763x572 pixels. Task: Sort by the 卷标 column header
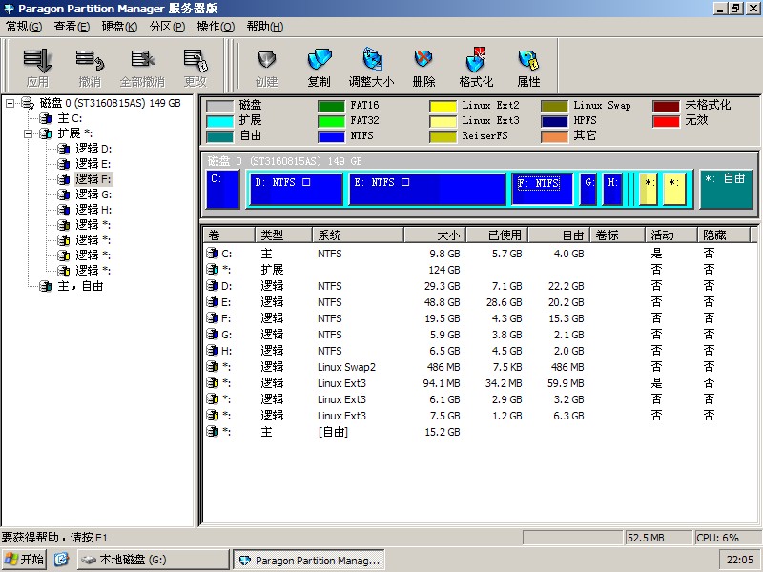coord(617,235)
